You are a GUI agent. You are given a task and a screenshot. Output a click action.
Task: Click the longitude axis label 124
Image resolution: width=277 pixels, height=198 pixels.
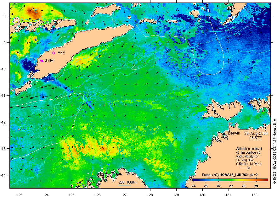point(46,195)
